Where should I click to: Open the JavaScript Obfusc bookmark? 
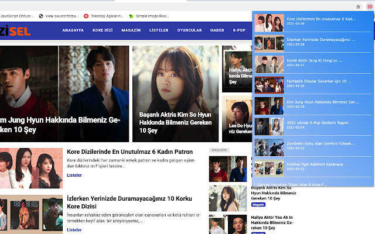point(17,16)
